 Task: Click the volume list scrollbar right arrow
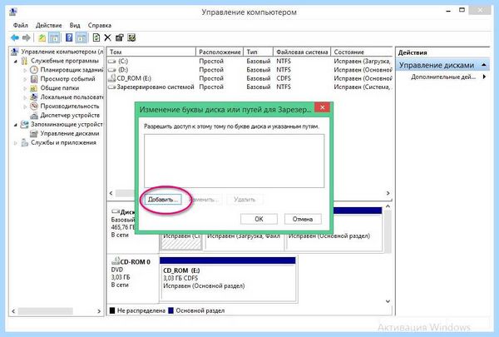[388, 193]
